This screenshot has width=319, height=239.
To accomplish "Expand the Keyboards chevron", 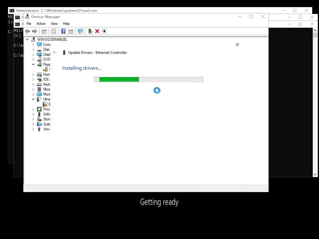I will pyautogui.click(x=33, y=84).
